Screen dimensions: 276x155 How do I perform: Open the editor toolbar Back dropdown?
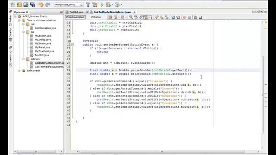[119, 17]
